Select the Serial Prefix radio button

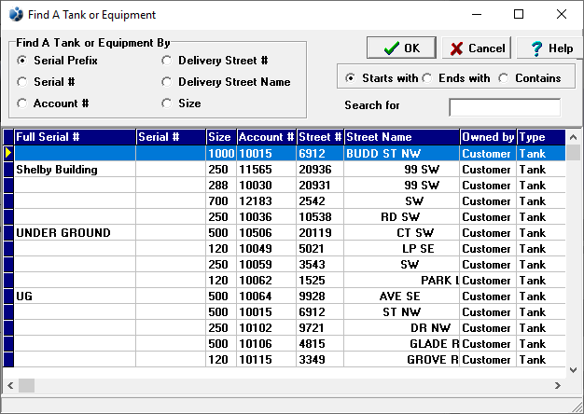click(x=22, y=61)
